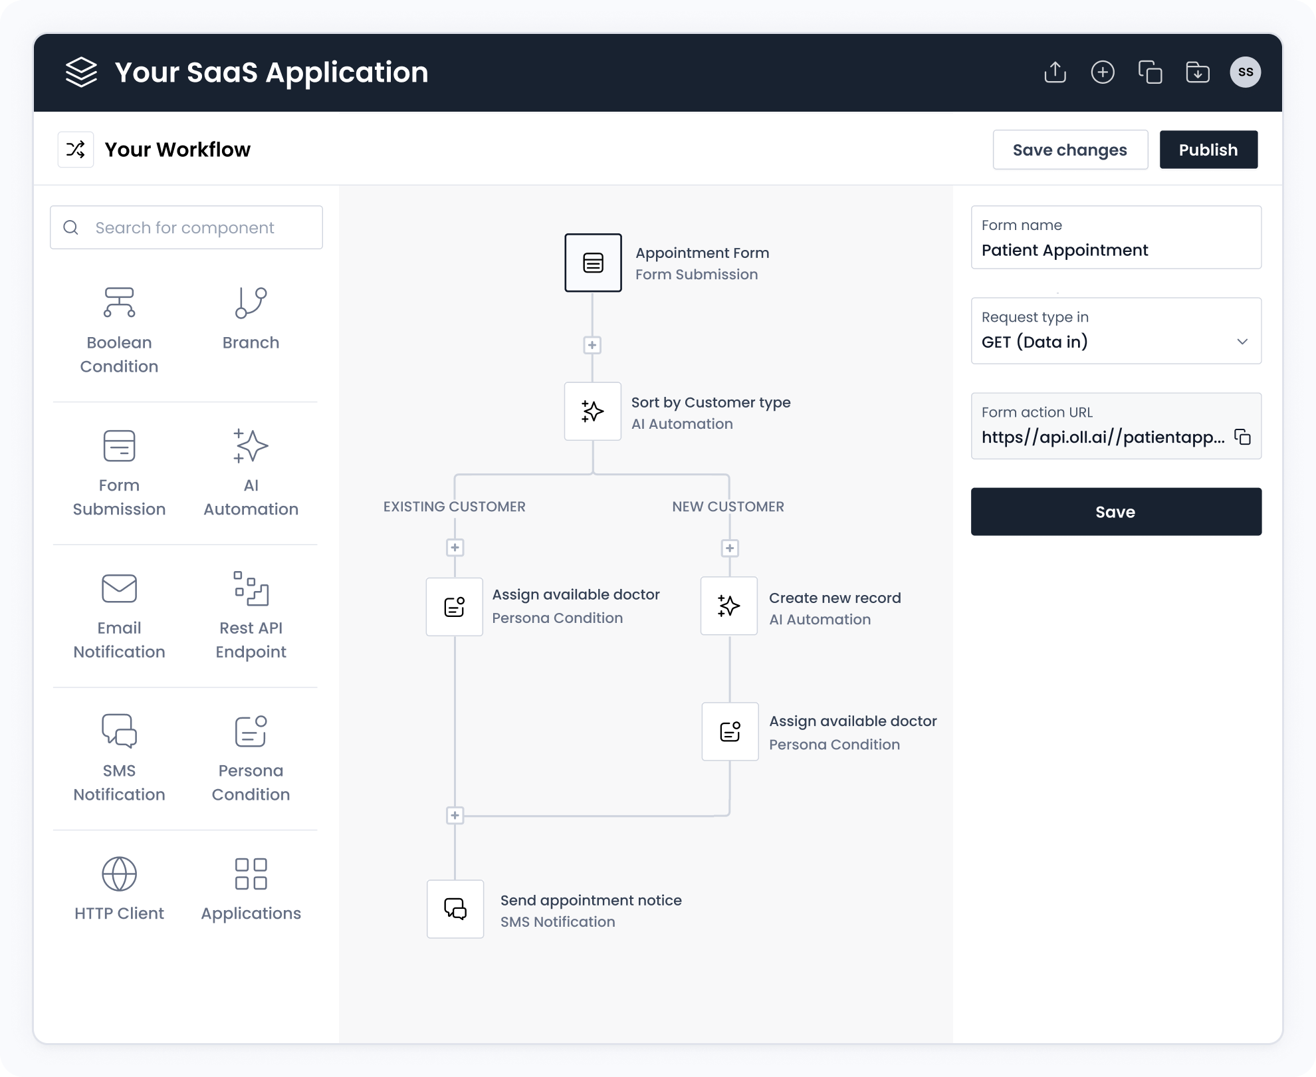
Task: Click the Publish button
Action: 1208,150
